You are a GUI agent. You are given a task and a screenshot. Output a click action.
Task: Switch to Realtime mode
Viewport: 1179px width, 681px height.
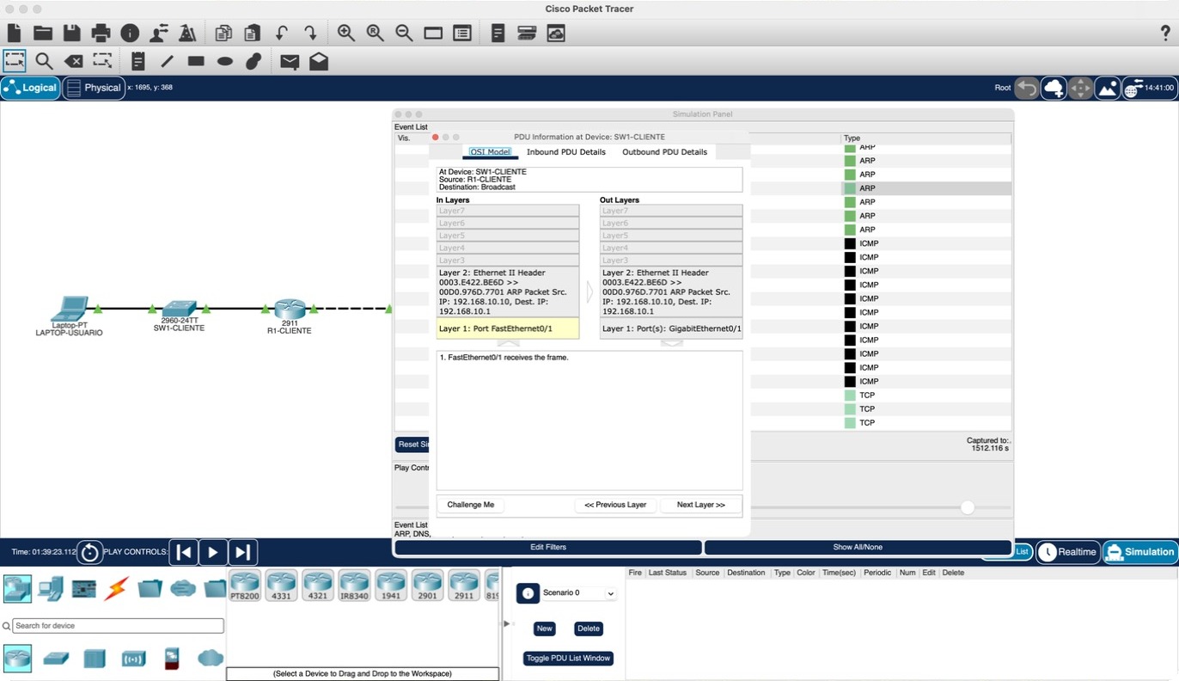(1068, 552)
